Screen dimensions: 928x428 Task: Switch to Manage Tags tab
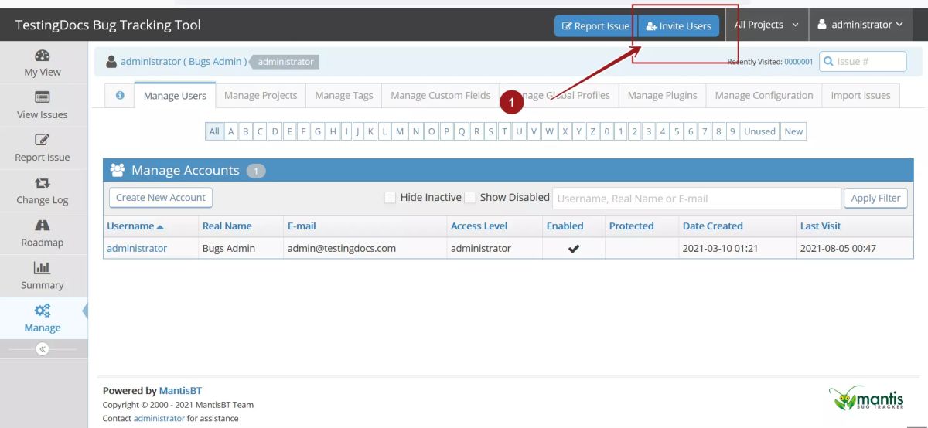(344, 96)
